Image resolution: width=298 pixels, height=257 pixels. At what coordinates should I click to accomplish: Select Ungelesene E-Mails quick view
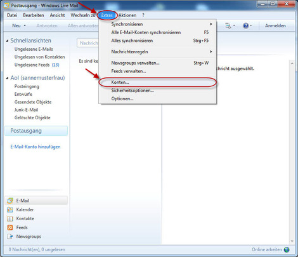coord(34,49)
